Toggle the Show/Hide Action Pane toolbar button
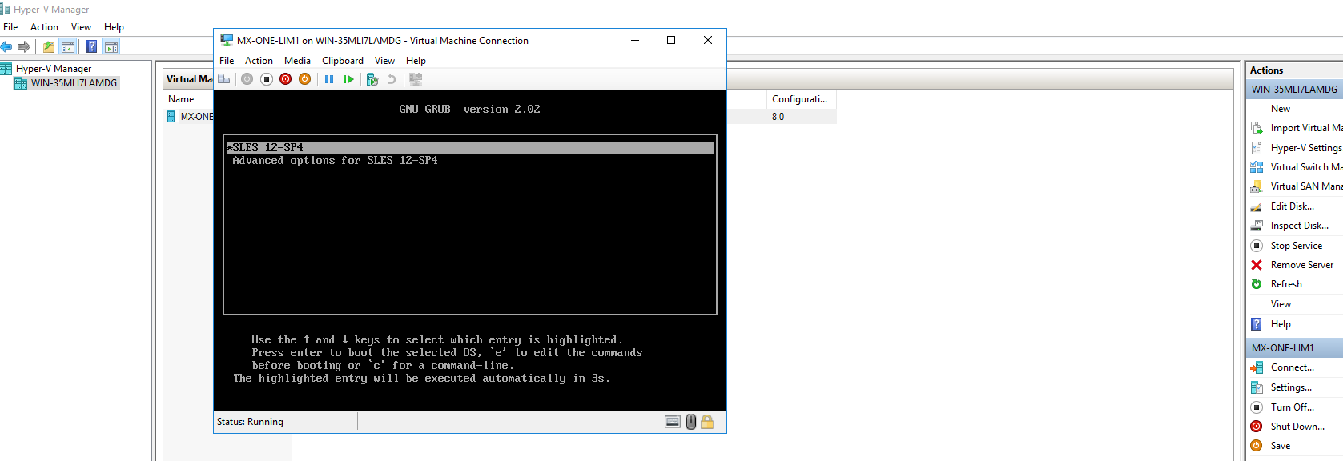1343x461 pixels. click(111, 47)
